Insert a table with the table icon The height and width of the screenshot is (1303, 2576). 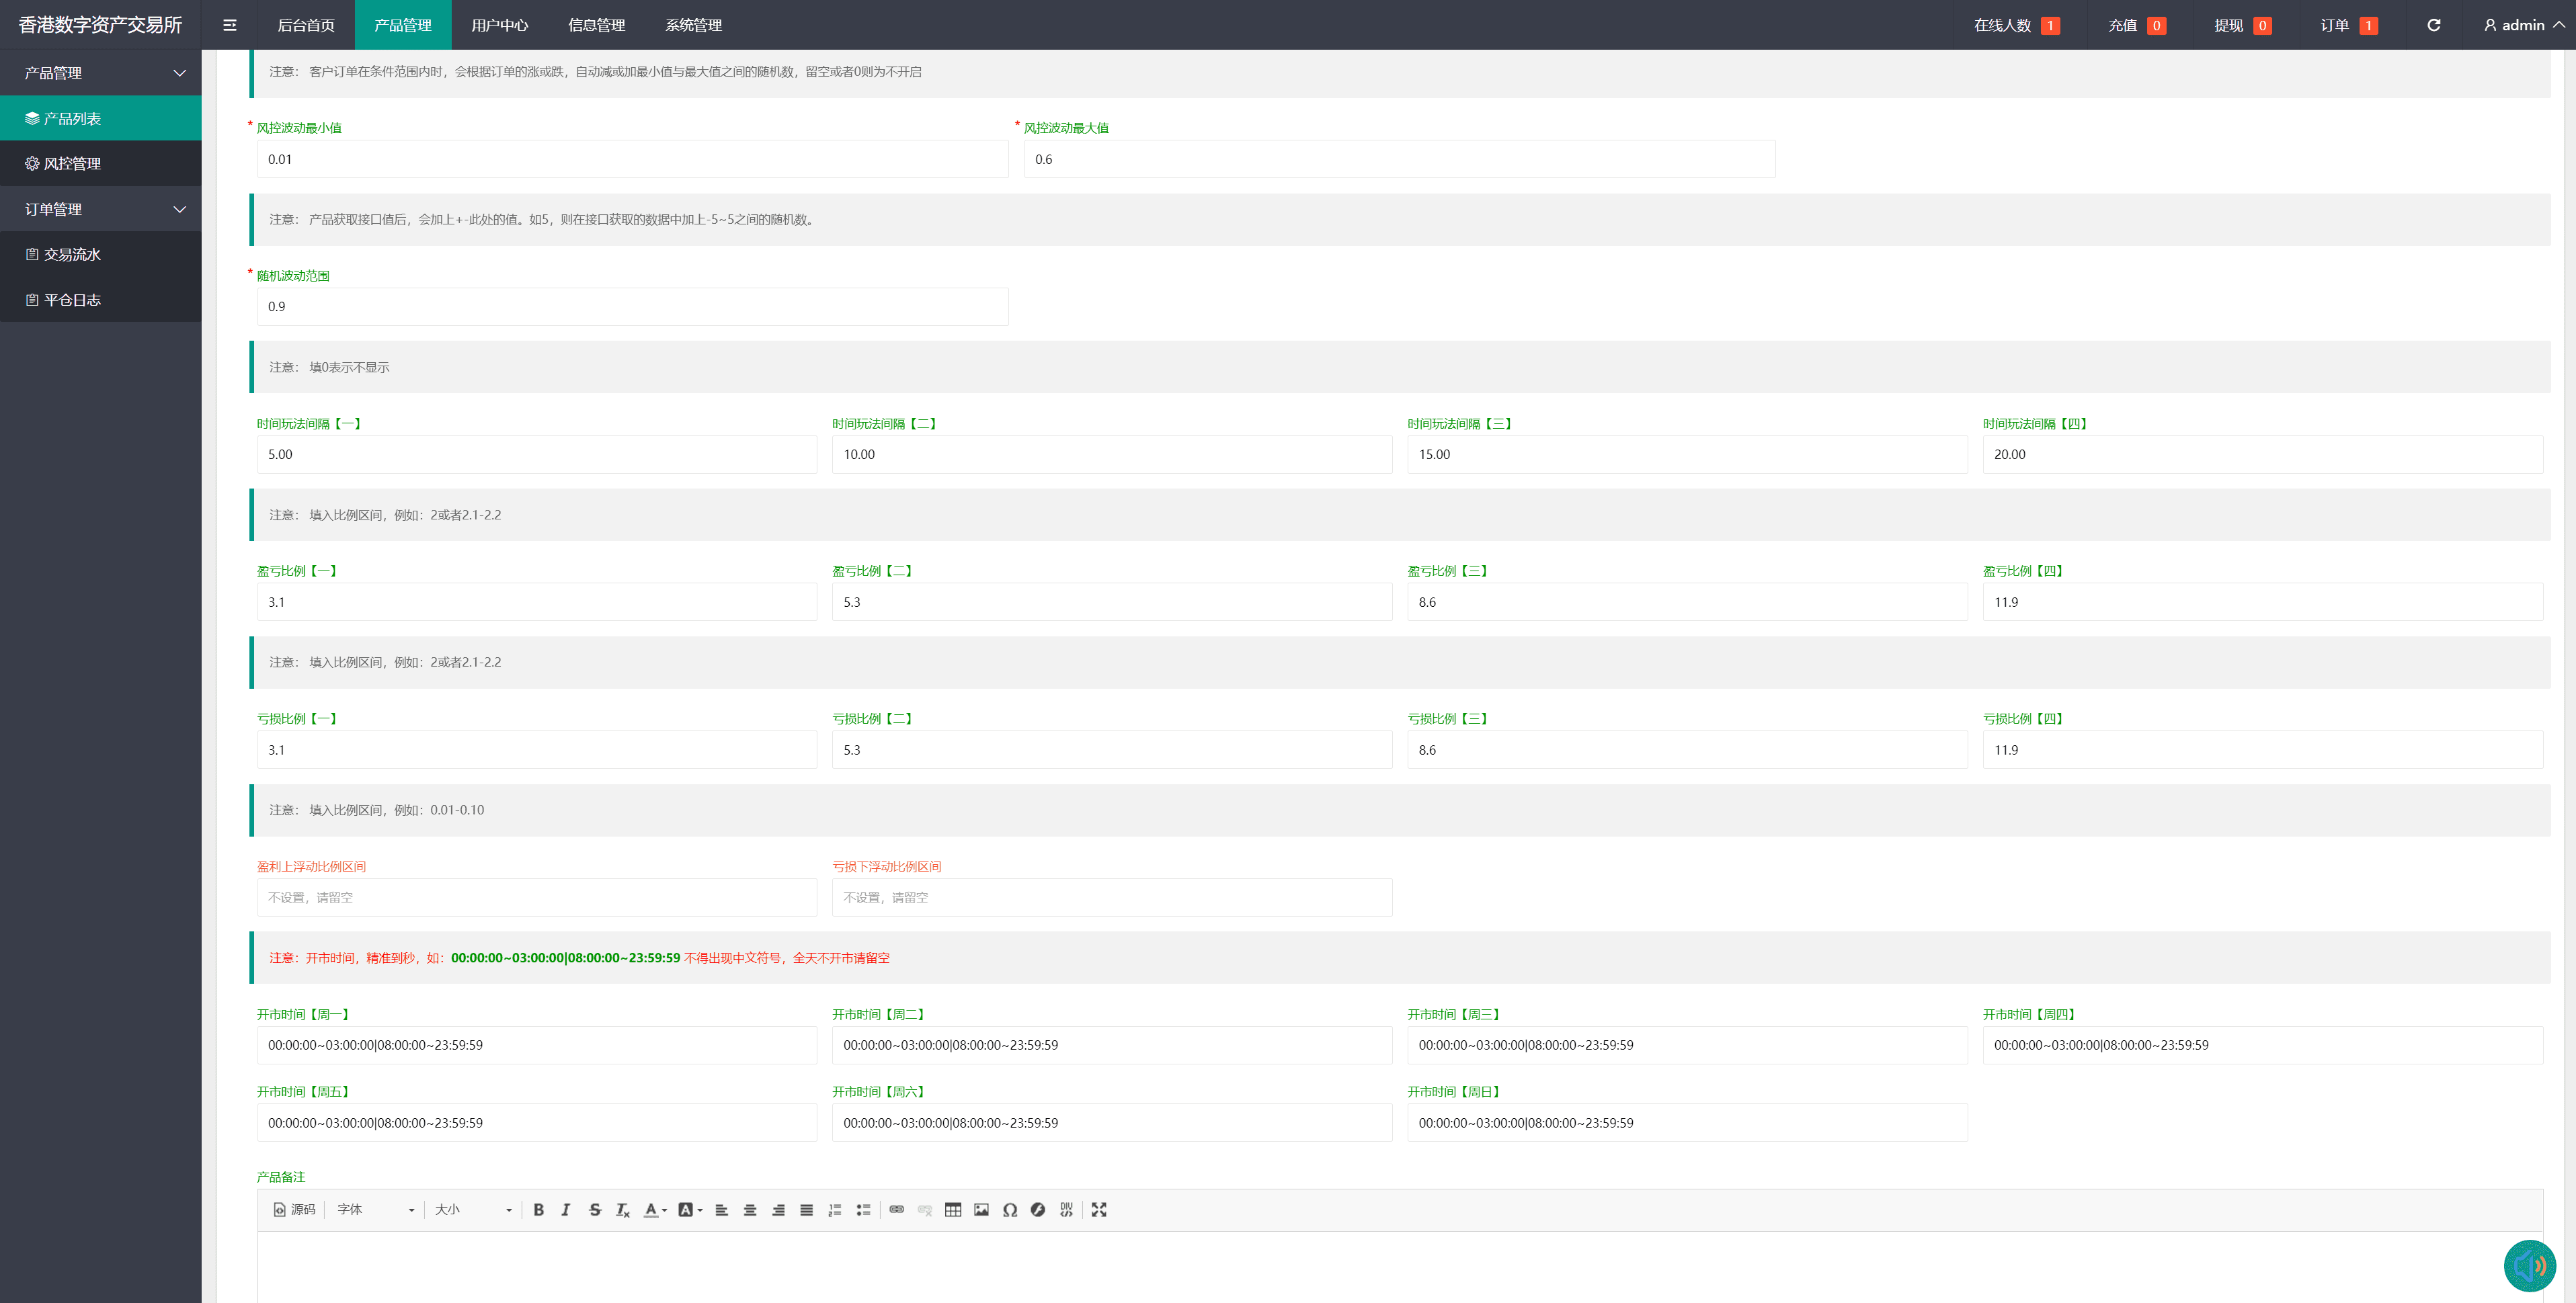[952, 1209]
